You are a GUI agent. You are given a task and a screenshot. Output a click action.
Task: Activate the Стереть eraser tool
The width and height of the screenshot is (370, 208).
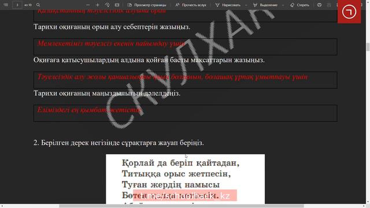[x=299, y=5]
